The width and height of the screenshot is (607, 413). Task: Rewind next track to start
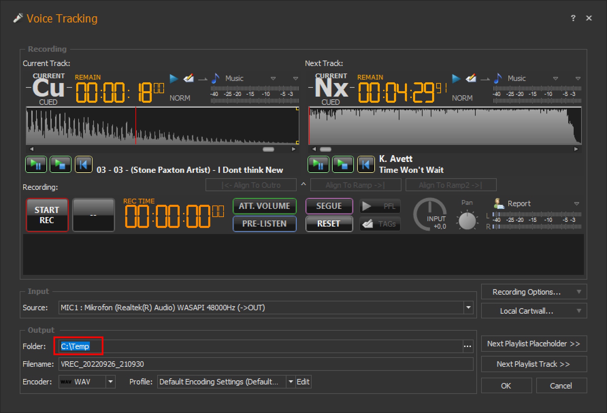pos(366,165)
